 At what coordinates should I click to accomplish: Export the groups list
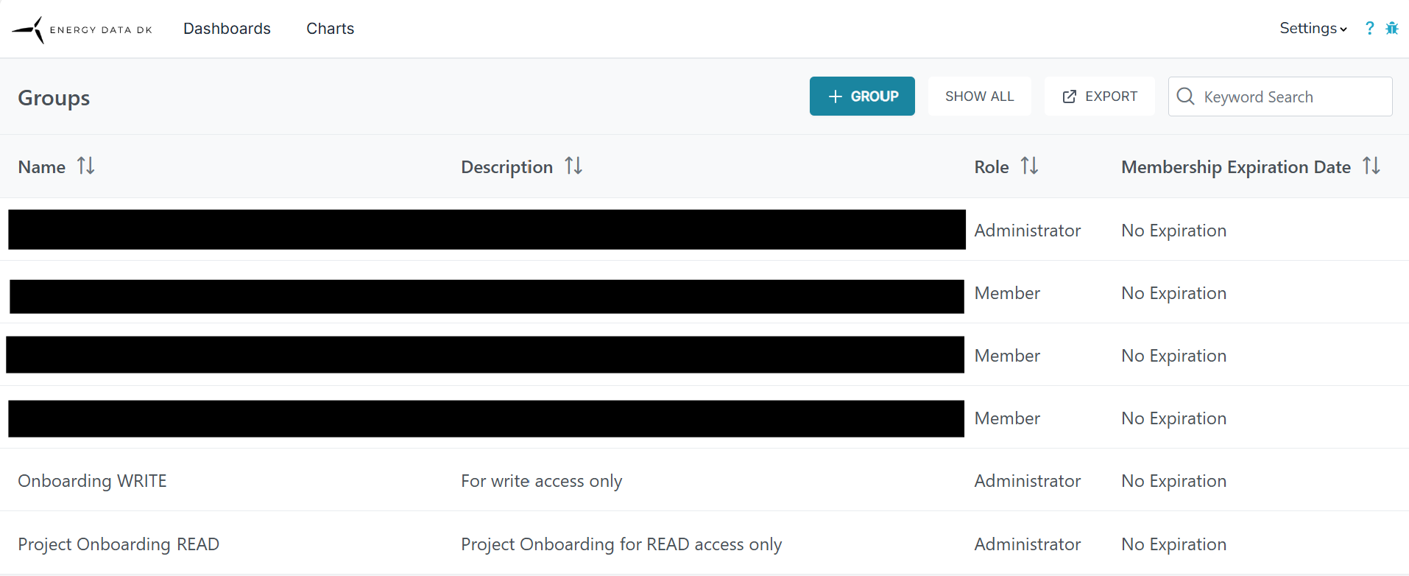coord(1099,96)
